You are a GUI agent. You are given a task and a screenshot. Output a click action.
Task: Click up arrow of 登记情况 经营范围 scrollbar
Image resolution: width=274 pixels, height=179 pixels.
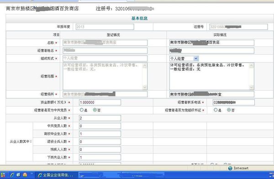coord(145,66)
